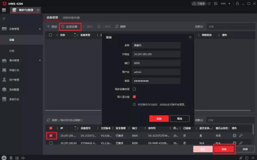Click the 用户名 field showing admin

pos(156,72)
